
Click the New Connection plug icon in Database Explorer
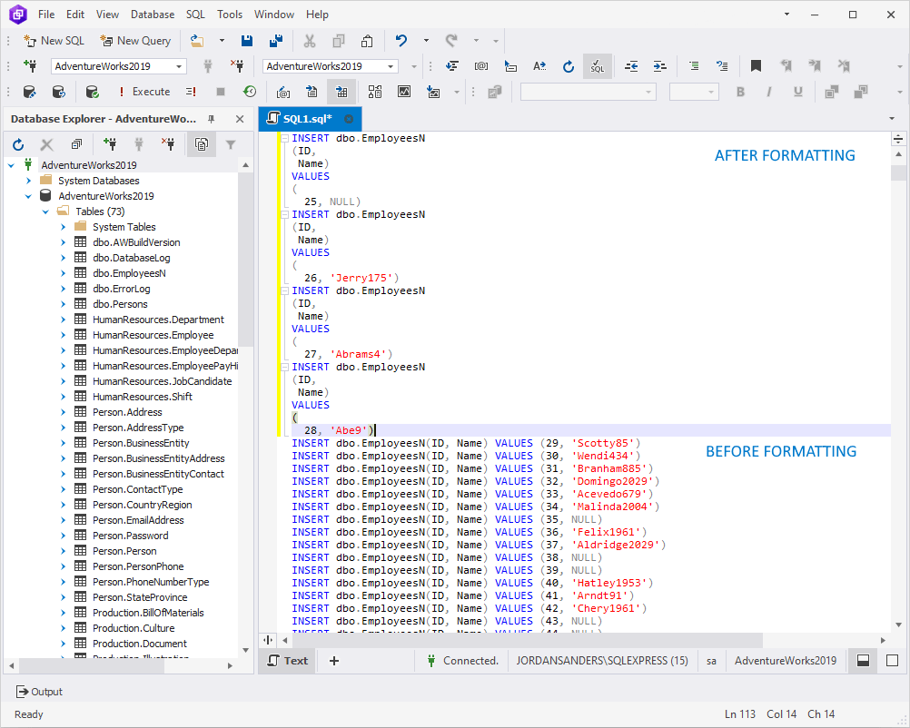pyautogui.click(x=110, y=144)
